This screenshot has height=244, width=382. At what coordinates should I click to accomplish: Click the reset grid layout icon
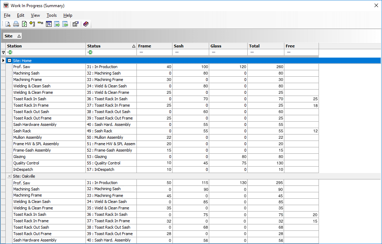point(49,24)
